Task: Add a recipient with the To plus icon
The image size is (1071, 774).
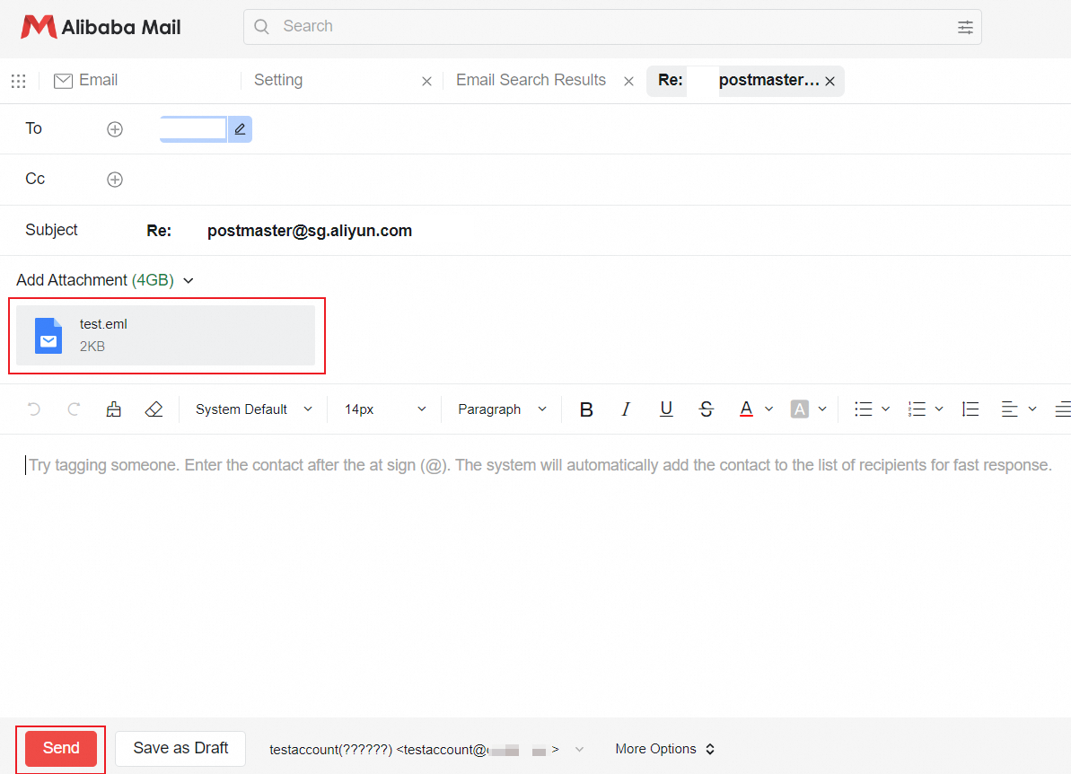Action: (115, 129)
